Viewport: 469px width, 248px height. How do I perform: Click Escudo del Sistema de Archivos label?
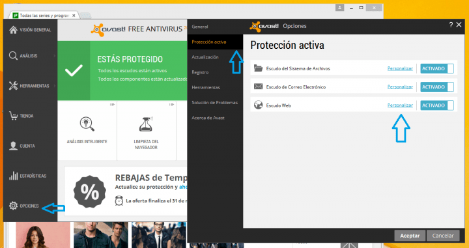point(298,68)
